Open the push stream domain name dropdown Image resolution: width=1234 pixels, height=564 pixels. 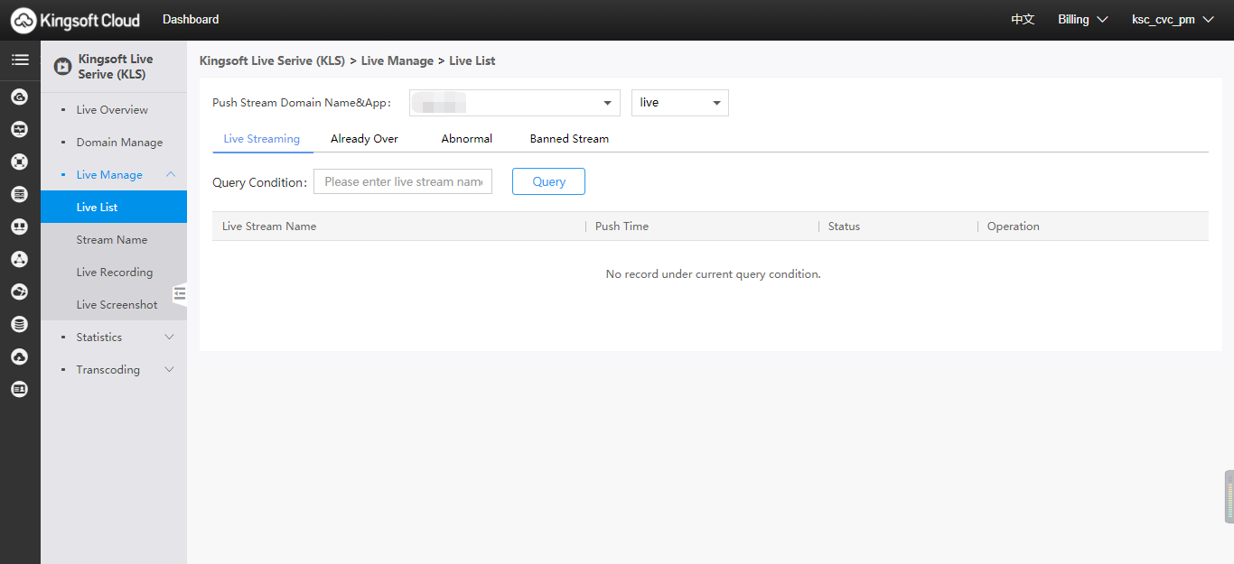(x=515, y=103)
